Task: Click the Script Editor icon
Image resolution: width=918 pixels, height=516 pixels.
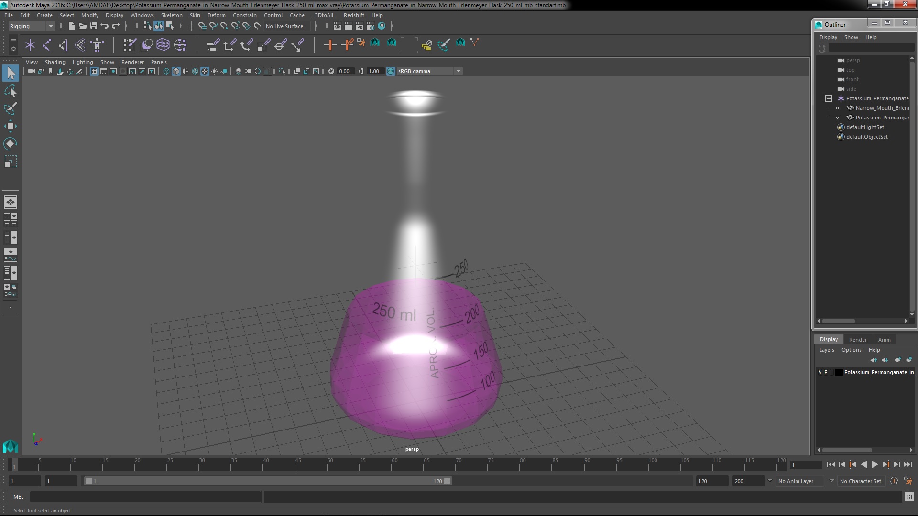Action: 909,497
